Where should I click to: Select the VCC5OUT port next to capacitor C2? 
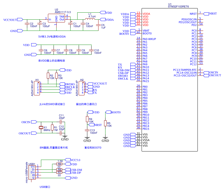(20, 19)
